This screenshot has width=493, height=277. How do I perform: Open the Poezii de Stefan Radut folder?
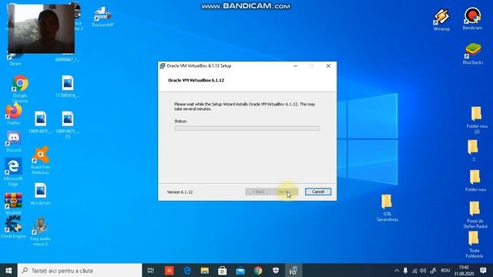click(475, 215)
